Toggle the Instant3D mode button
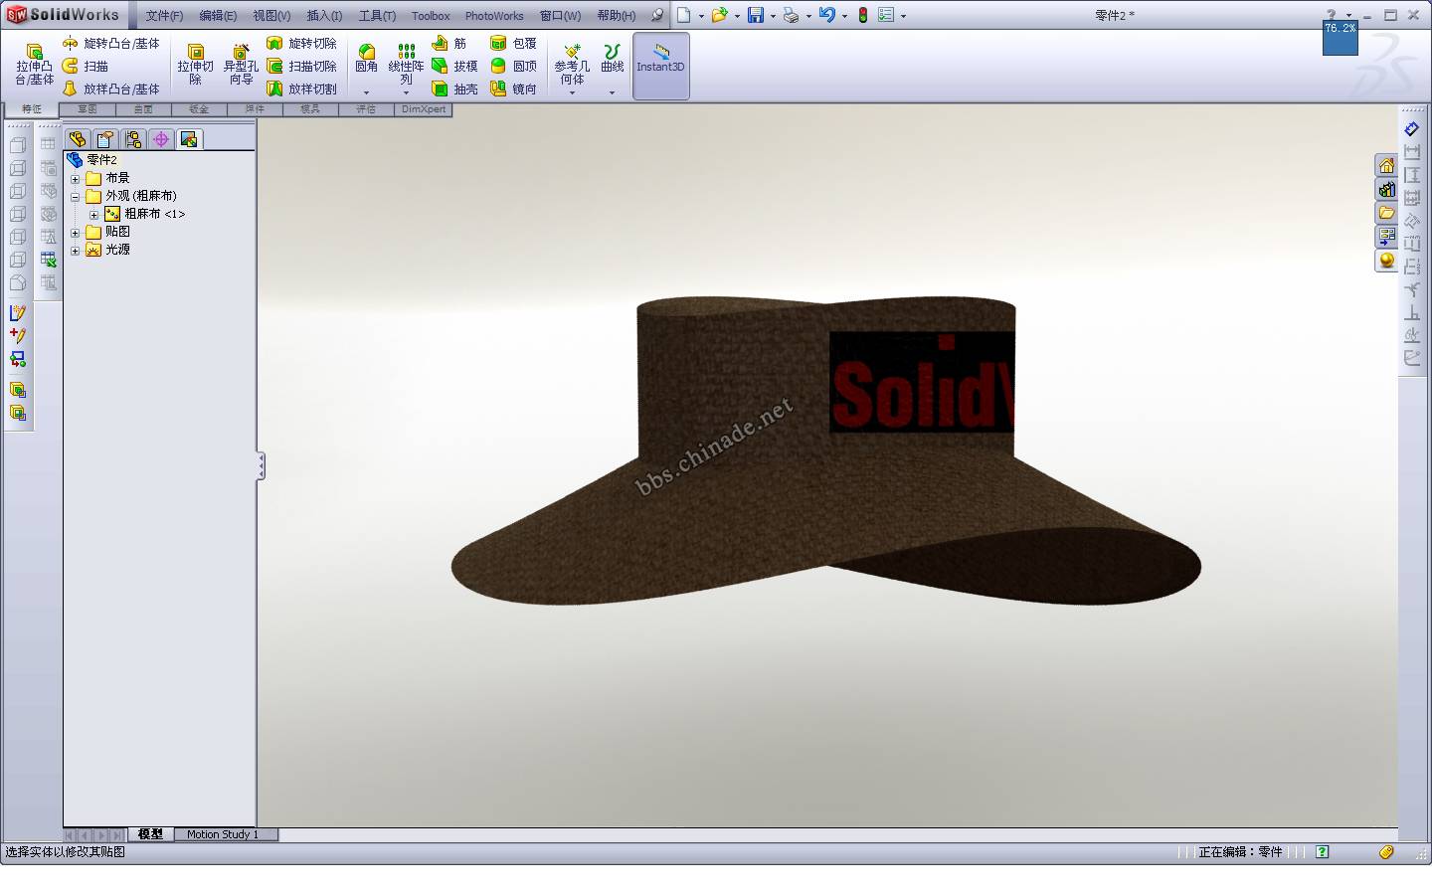 tap(660, 66)
